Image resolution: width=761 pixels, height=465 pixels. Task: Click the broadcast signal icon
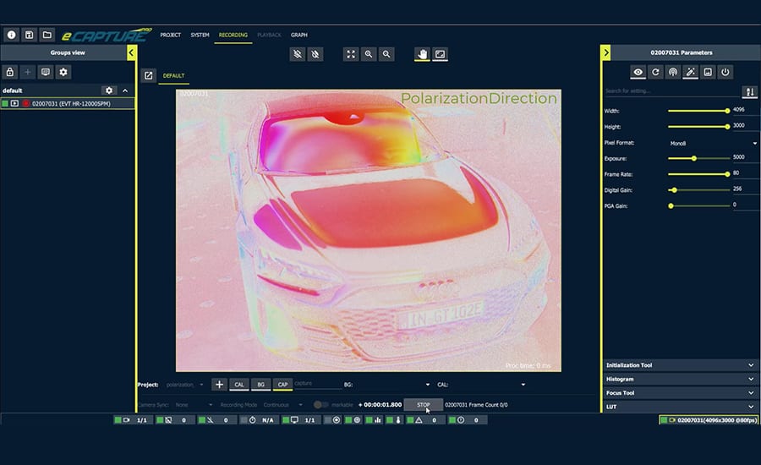(673, 73)
